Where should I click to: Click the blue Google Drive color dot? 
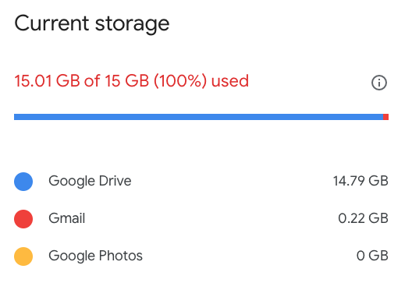(x=23, y=182)
